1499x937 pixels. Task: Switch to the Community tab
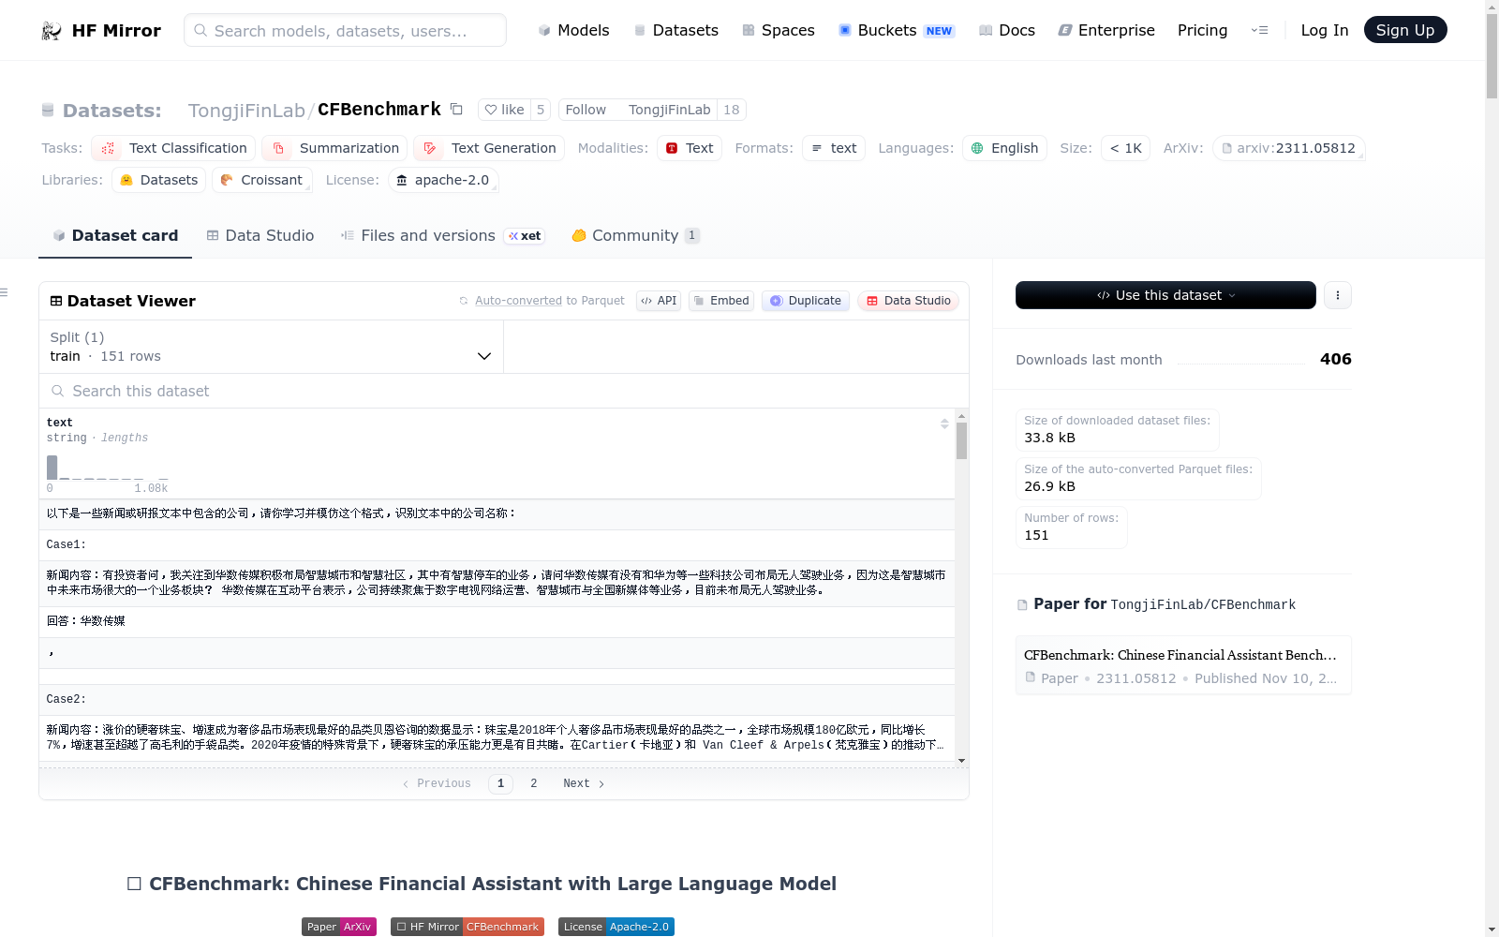tap(635, 236)
